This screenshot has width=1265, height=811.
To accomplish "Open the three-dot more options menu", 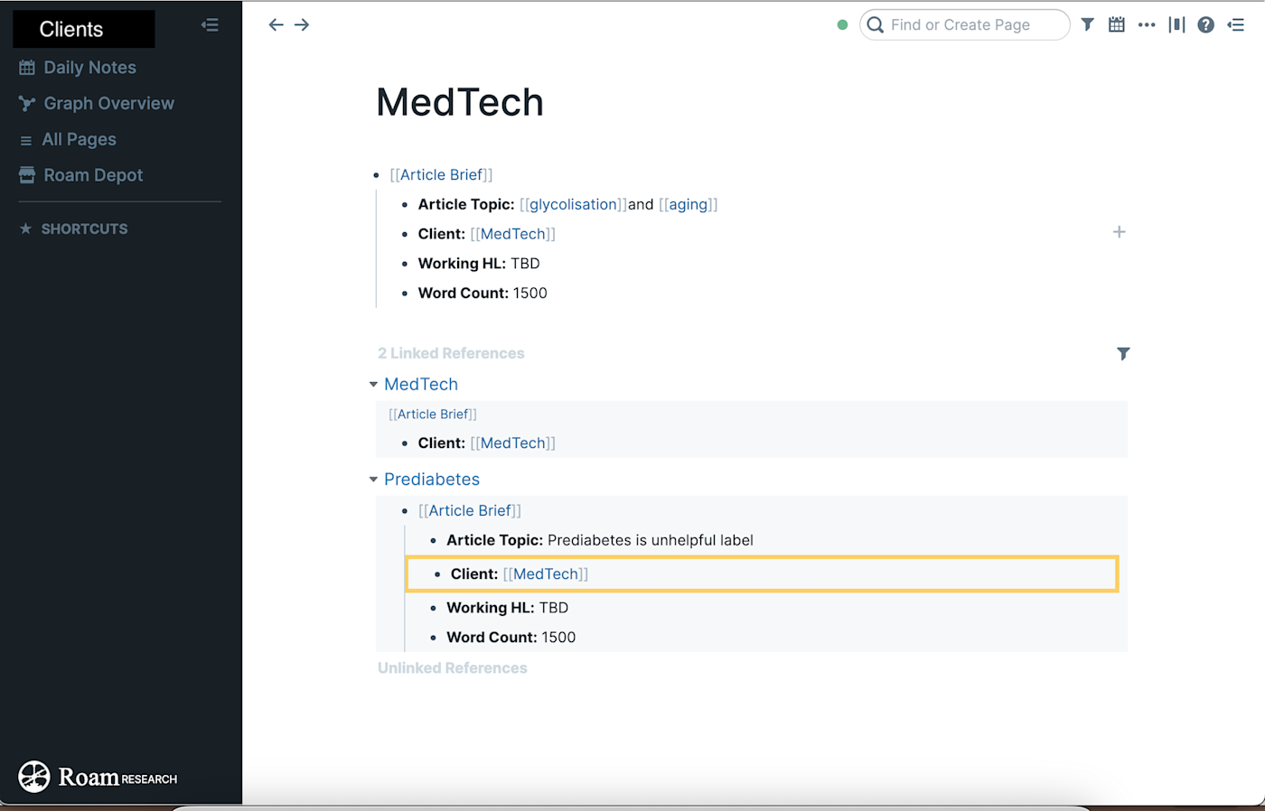I will 1147,25.
